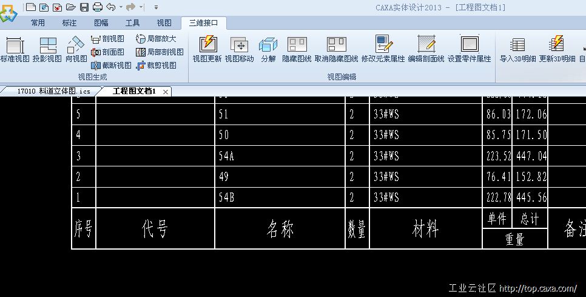The image size is (586, 297).
Task: Select the 剖视图 section view tool
Action: (107, 39)
